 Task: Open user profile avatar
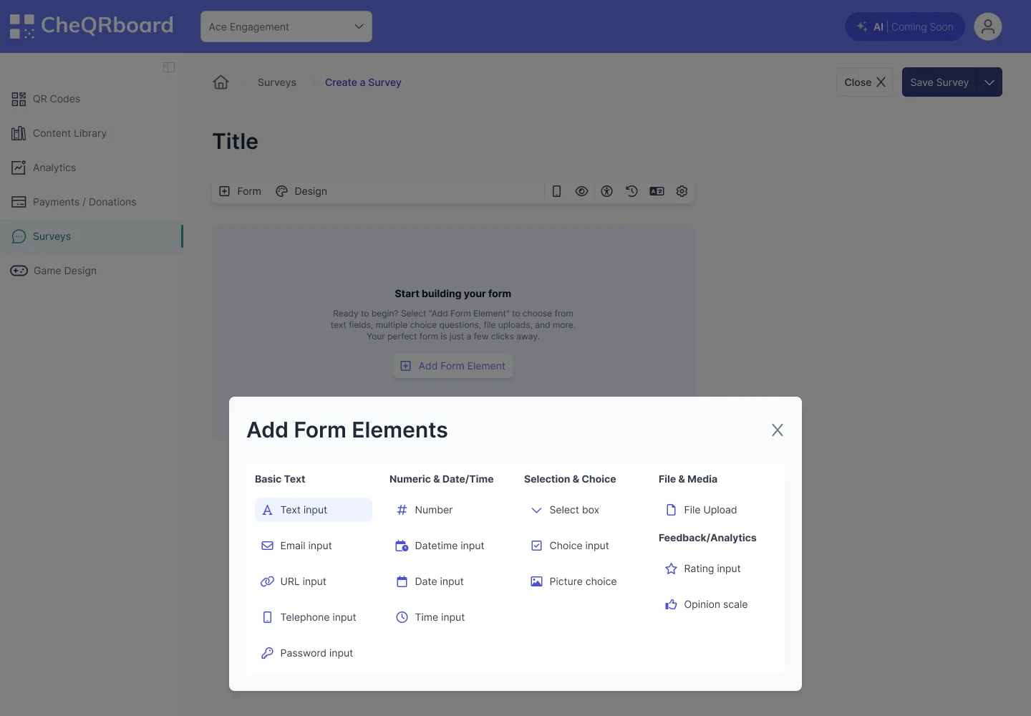click(988, 26)
